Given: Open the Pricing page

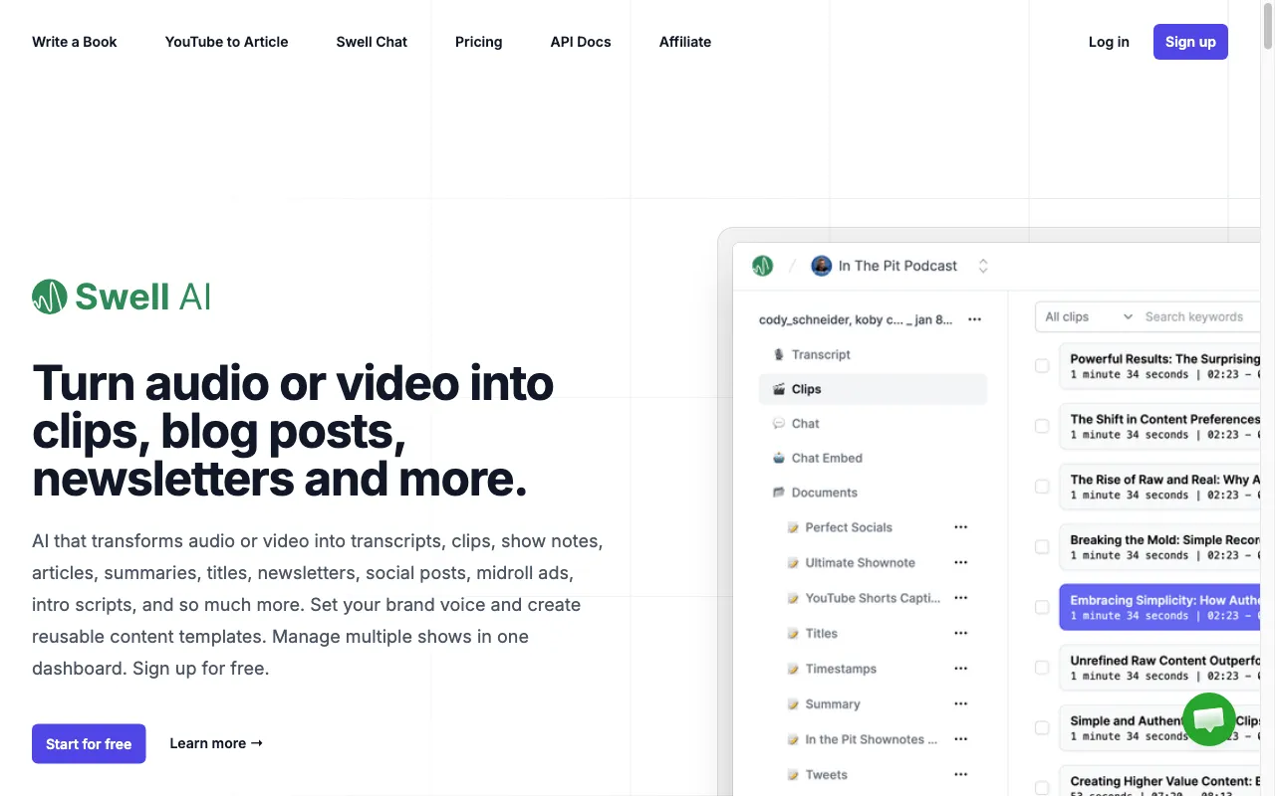Looking at the screenshot, I should coord(479,42).
